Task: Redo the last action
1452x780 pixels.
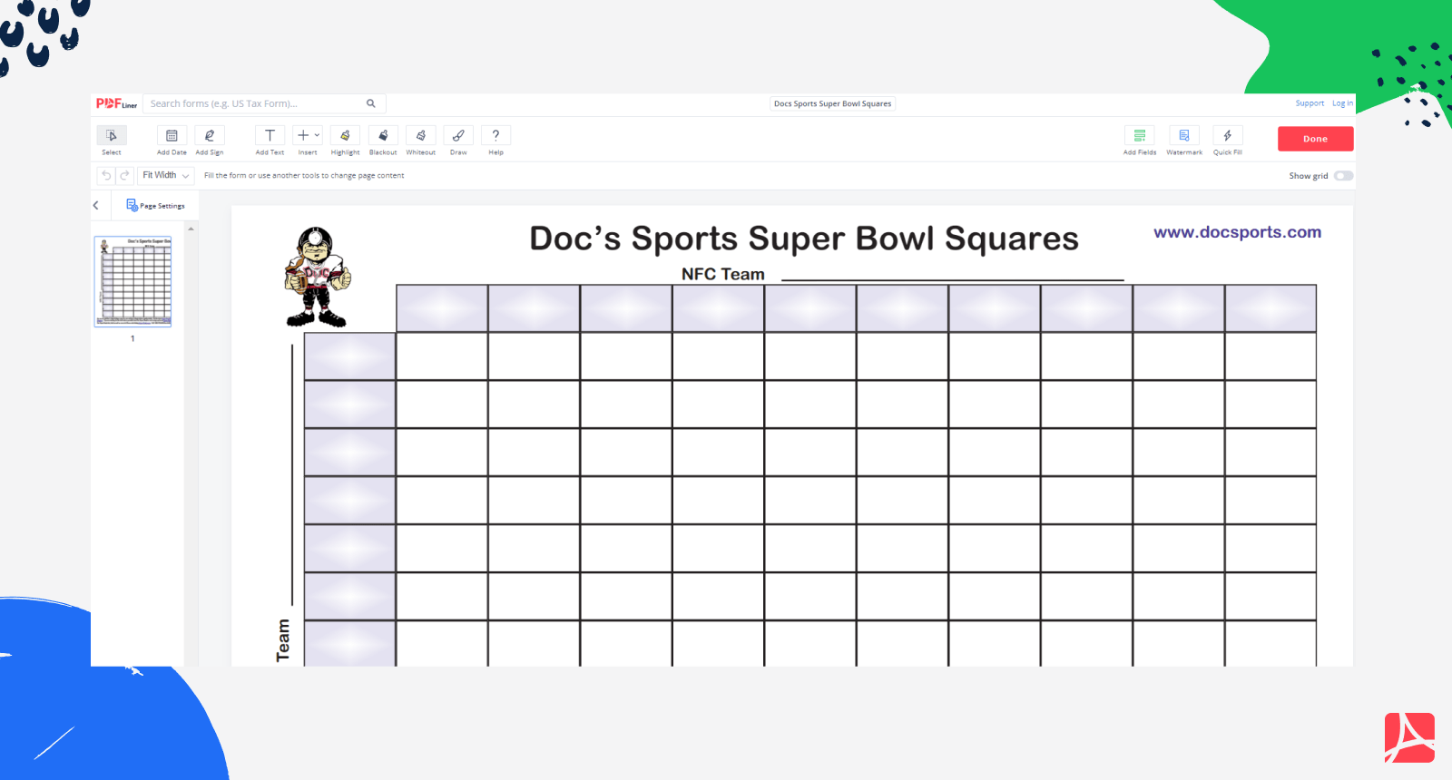Action: click(x=124, y=176)
